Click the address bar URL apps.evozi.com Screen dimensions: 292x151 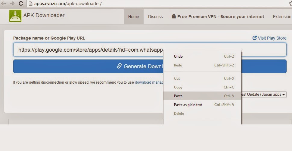(68, 4)
